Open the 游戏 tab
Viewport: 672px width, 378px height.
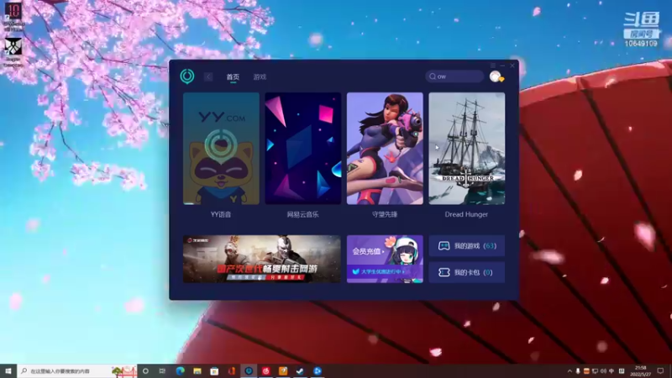260,76
